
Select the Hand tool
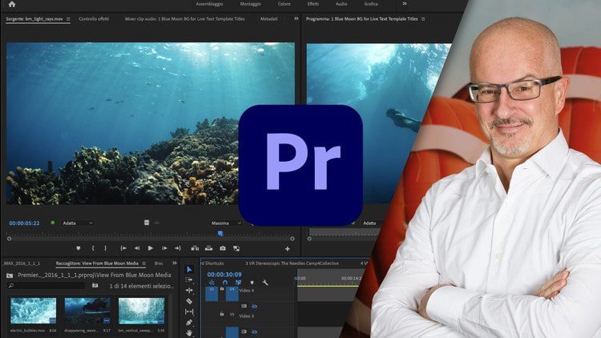[x=189, y=333]
